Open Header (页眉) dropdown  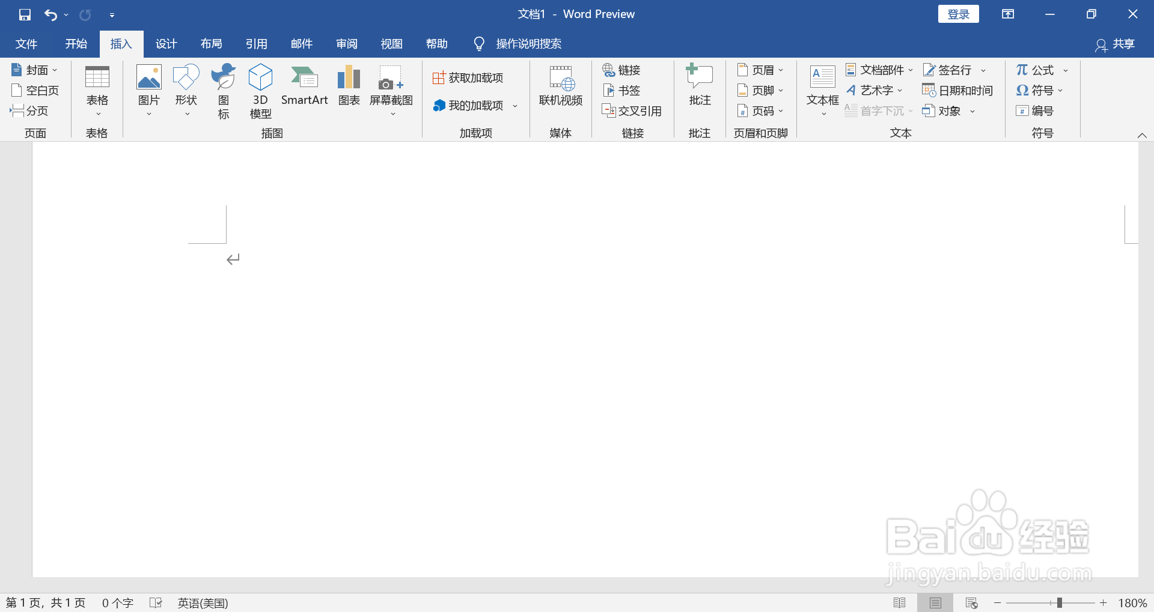point(760,70)
